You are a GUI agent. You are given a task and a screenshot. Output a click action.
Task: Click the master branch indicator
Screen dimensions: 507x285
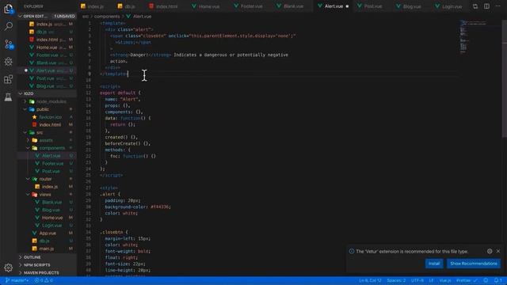pyautogui.click(x=17, y=280)
